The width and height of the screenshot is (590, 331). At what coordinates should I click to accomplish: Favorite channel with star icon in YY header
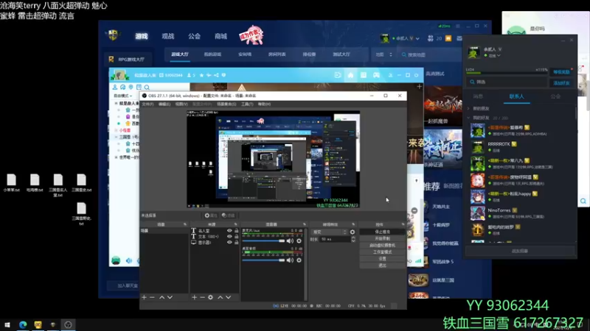[x=201, y=75]
